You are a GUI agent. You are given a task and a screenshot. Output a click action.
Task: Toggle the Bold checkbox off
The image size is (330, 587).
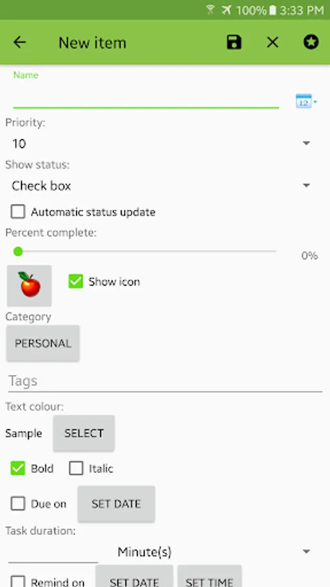coord(18,468)
